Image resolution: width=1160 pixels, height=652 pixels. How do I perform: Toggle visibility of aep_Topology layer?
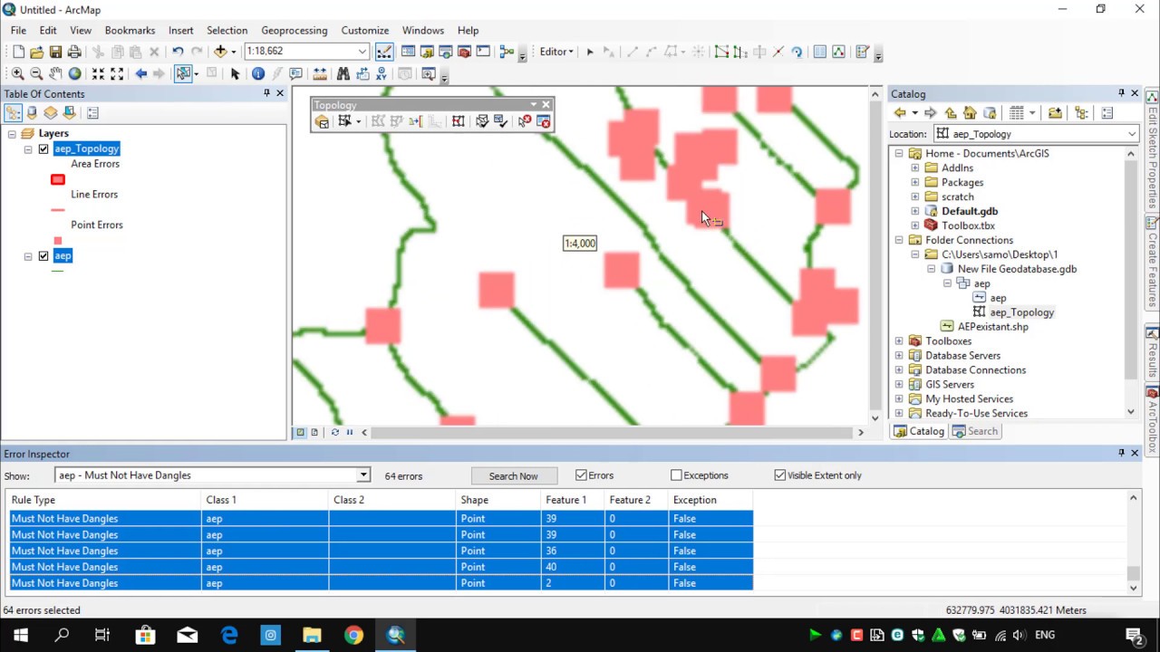click(x=43, y=149)
